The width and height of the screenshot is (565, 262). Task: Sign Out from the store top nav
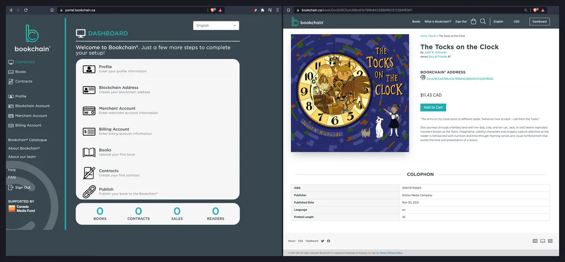[x=461, y=22]
